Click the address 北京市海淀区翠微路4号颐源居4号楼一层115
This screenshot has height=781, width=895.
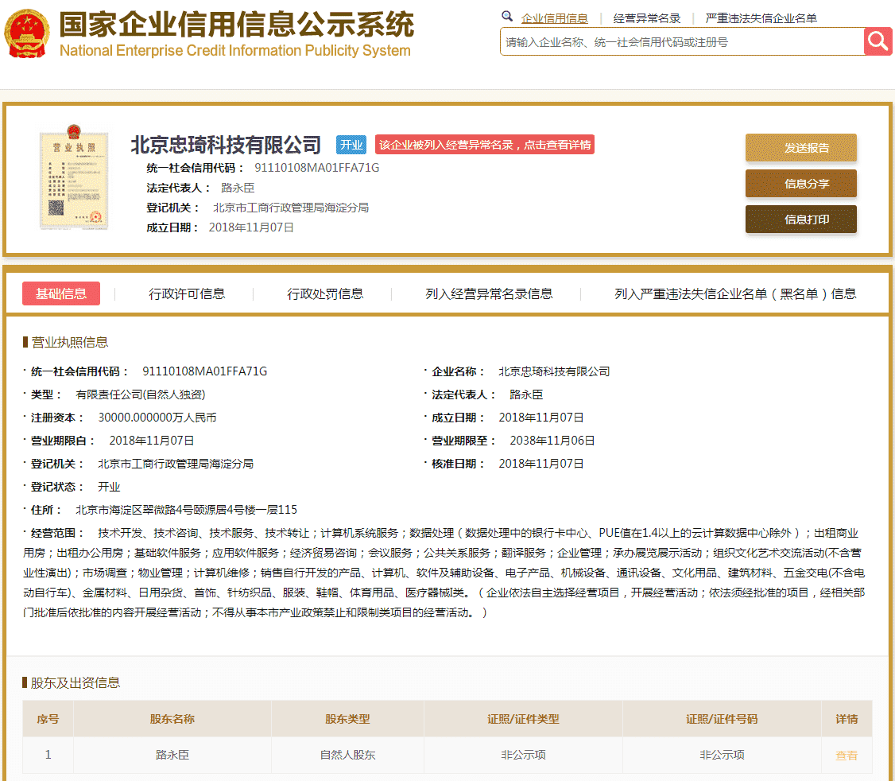point(186,510)
